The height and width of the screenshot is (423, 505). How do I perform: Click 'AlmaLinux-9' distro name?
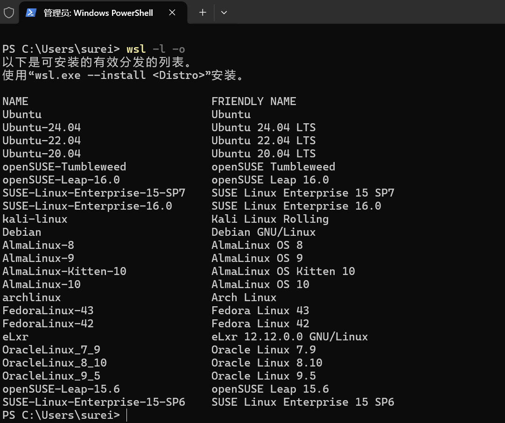coord(38,258)
